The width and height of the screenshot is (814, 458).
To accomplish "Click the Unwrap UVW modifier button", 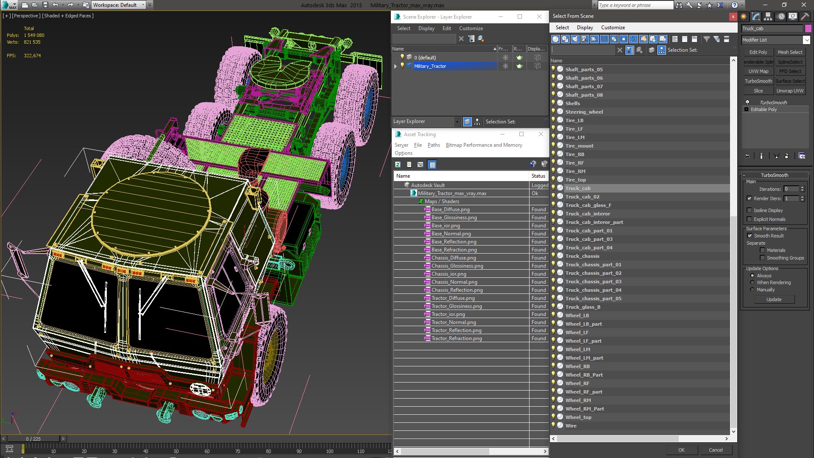I will point(790,91).
